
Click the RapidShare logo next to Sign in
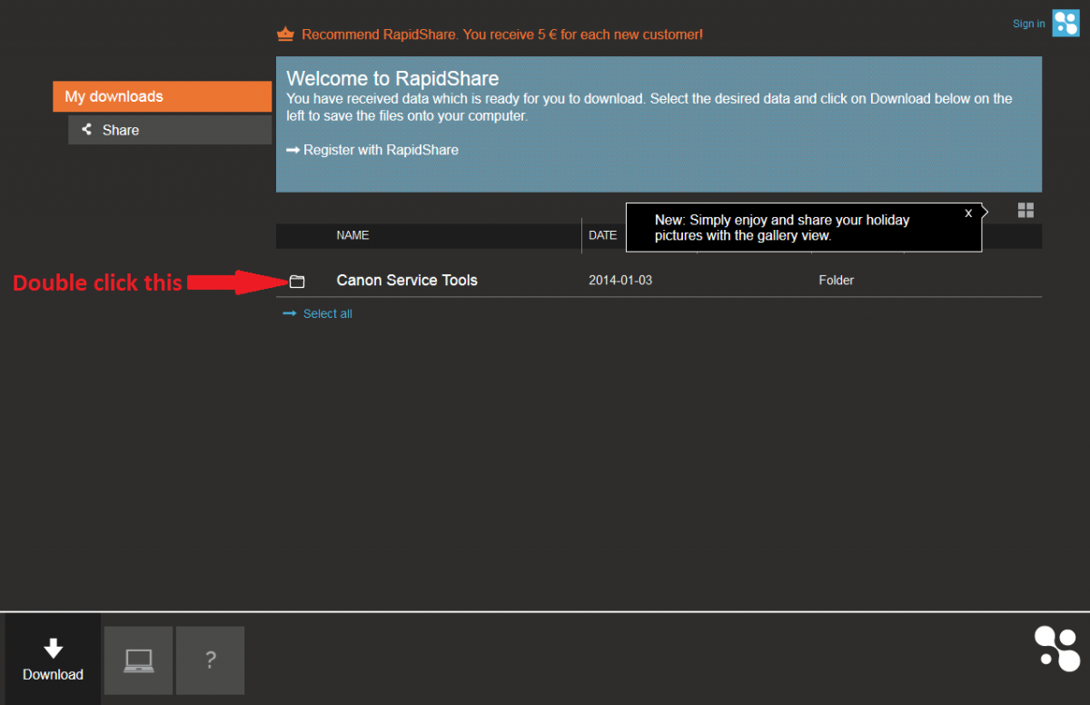coord(1065,24)
